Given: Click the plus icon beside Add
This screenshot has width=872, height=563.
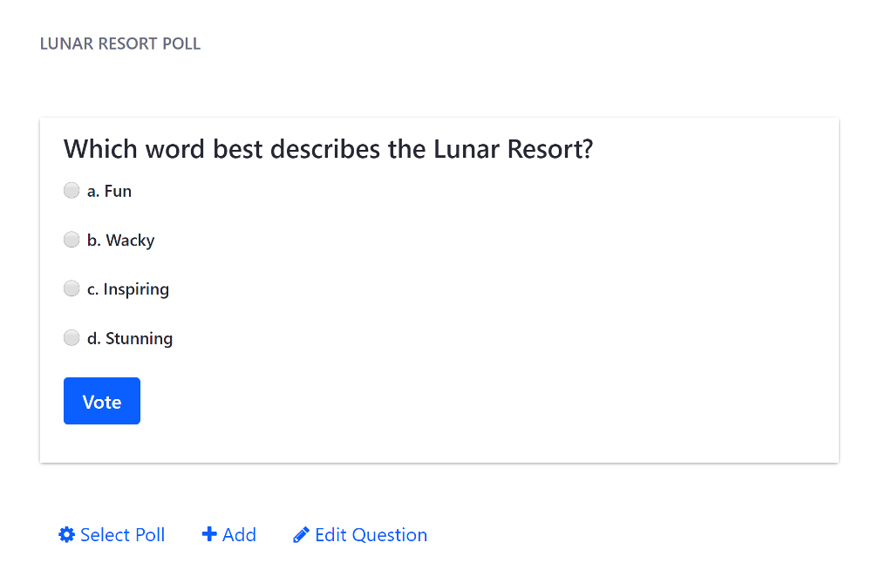Looking at the screenshot, I should pos(209,534).
